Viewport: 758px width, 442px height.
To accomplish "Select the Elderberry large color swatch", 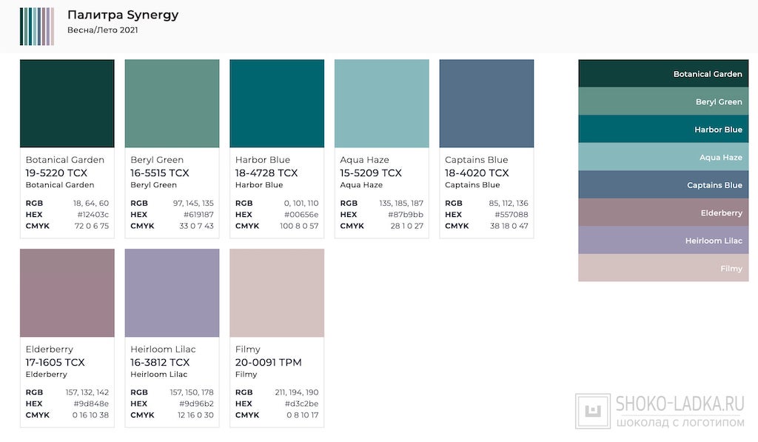I will coord(67,293).
